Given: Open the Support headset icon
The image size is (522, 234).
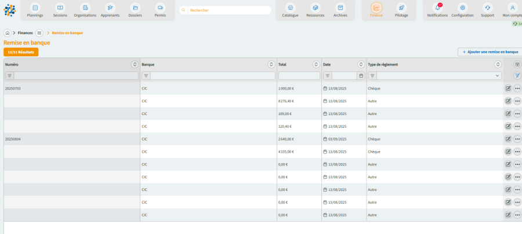Looking at the screenshot, I should (x=487, y=10).
